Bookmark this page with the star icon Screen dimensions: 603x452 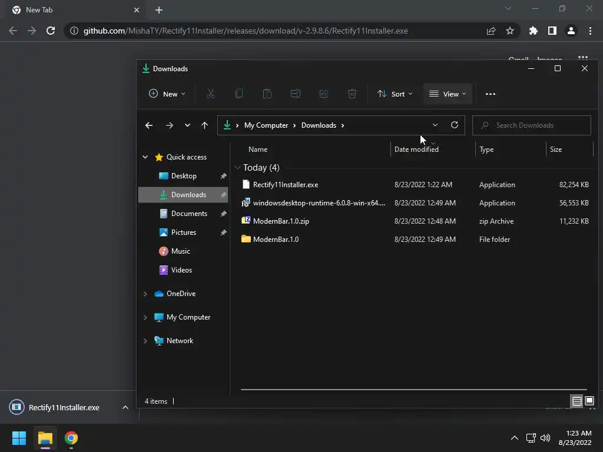point(510,31)
